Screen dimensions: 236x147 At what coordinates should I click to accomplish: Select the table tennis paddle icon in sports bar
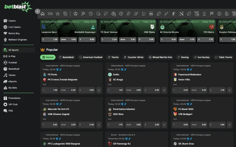[x=144, y=14]
